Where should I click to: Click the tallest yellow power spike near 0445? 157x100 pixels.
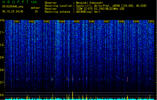click(x=72, y=95)
